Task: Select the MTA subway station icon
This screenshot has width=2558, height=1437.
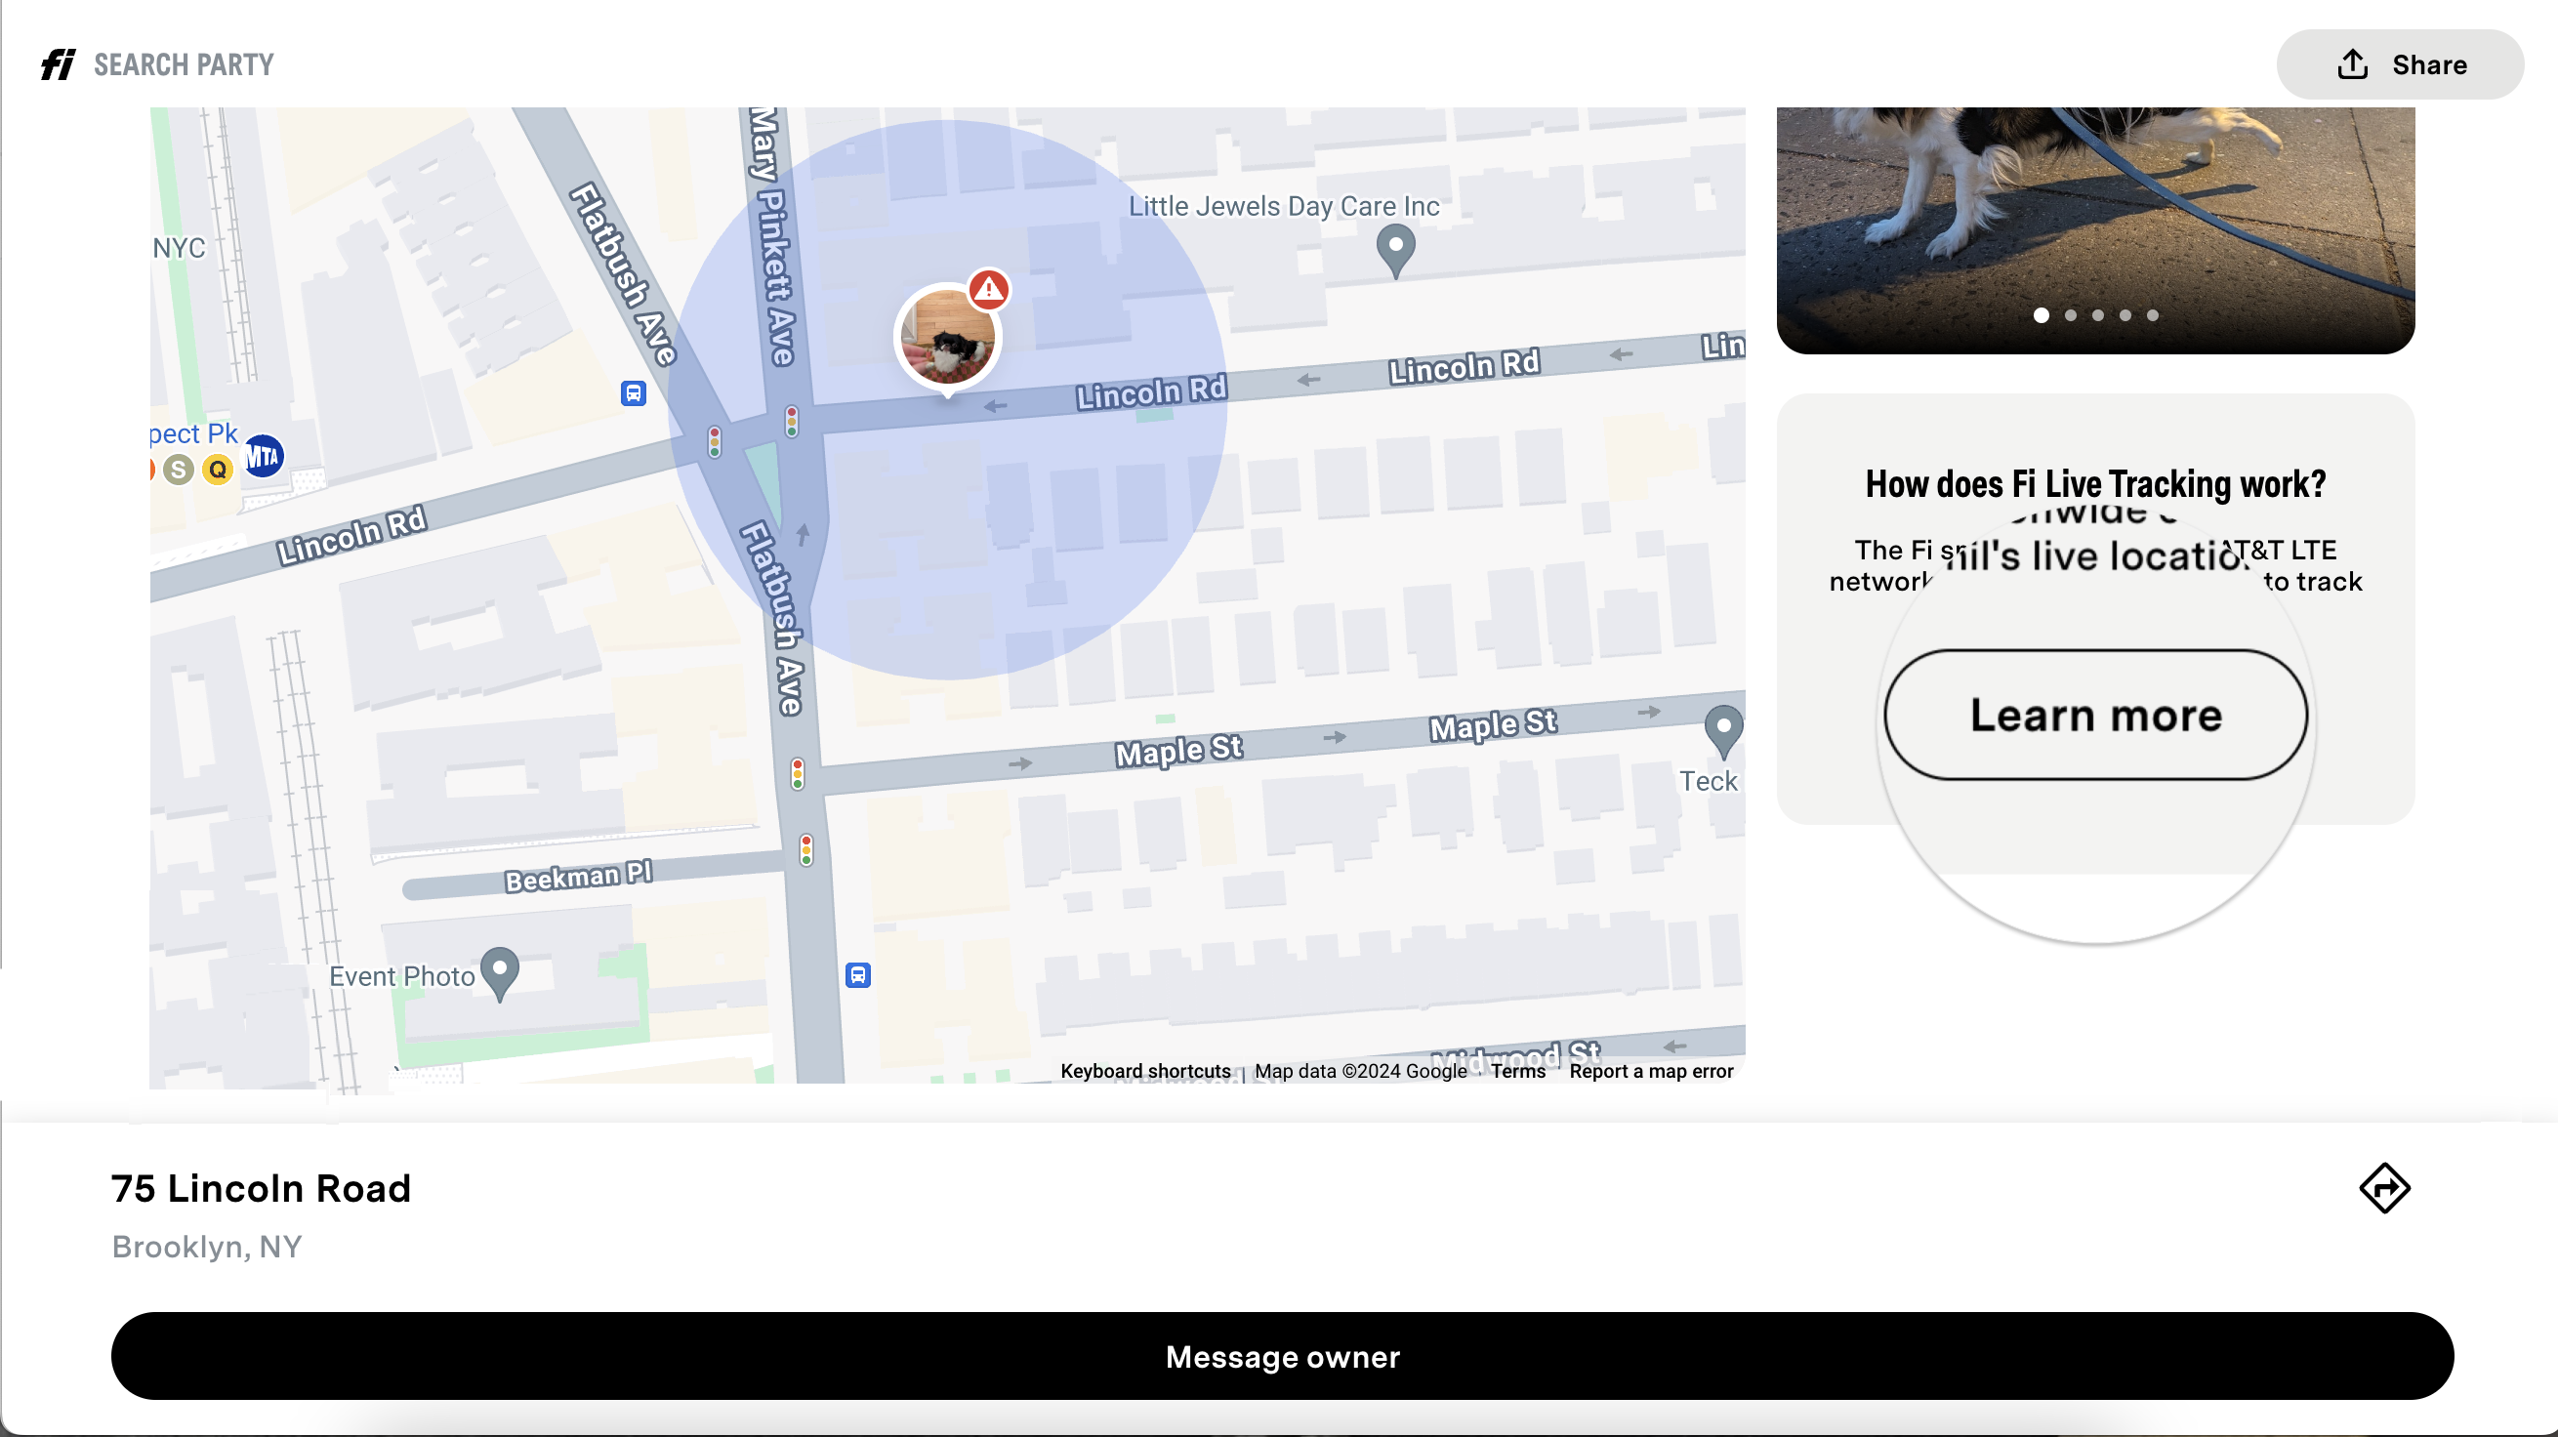Action: tap(264, 456)
